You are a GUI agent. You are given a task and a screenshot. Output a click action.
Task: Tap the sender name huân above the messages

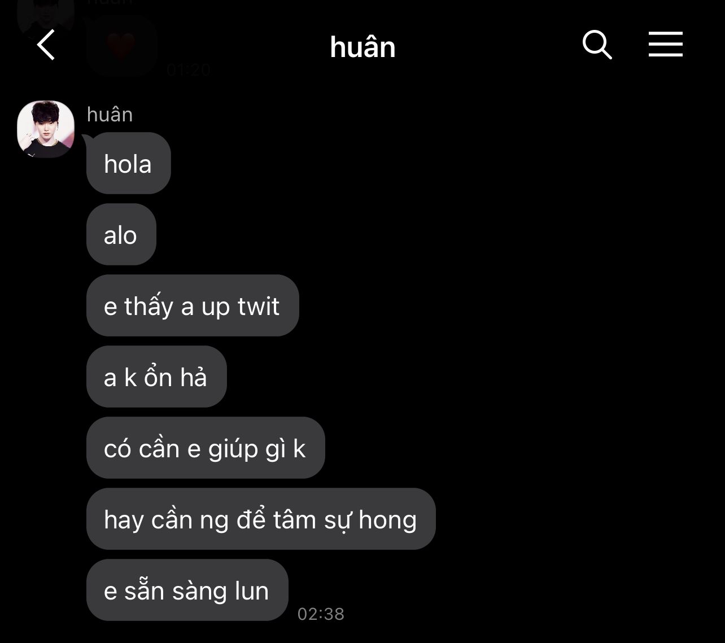click(x=110, y=114)
